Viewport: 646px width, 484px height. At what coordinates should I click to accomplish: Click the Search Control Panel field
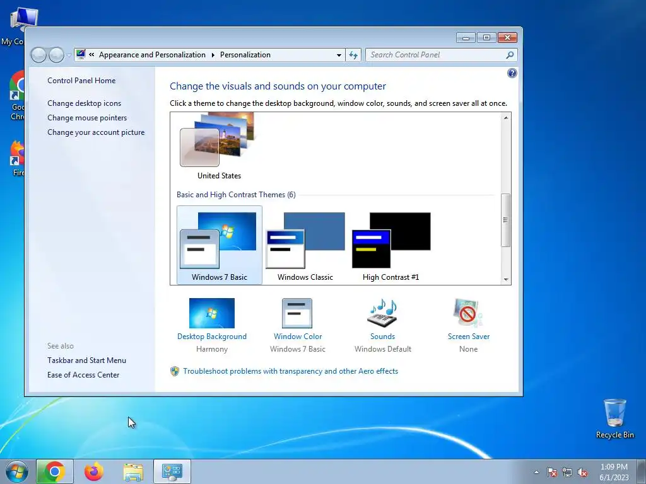[x=441, y=55]
